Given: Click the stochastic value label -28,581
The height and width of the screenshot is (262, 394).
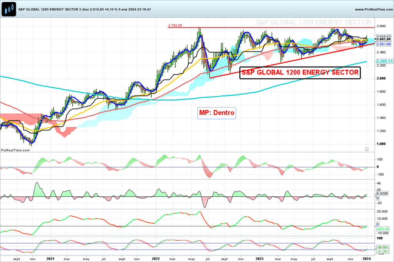Looking at the screenshot, I should click(382, 247).
